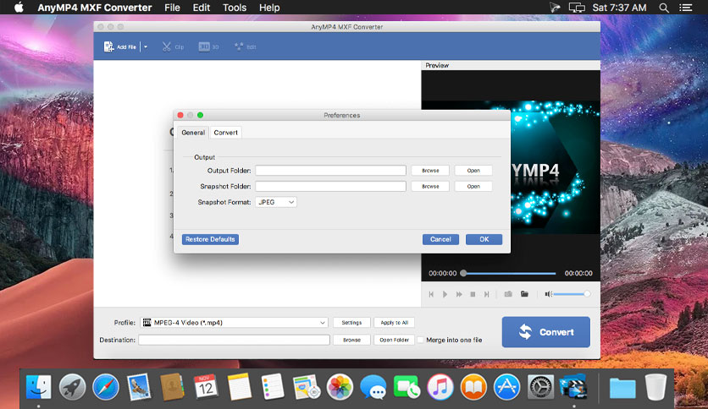
Task: Stop the preview playback
Action: coord(473,294)
